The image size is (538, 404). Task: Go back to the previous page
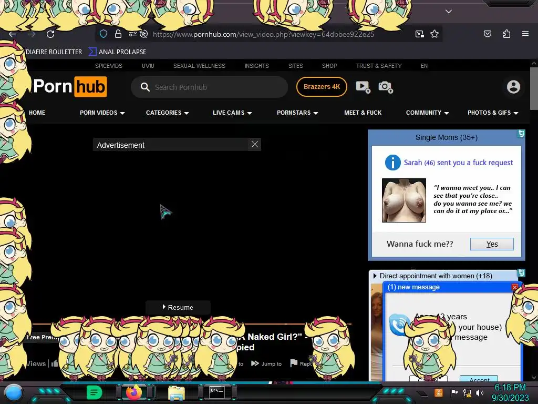pyautogui.click(x=13, y=34)
